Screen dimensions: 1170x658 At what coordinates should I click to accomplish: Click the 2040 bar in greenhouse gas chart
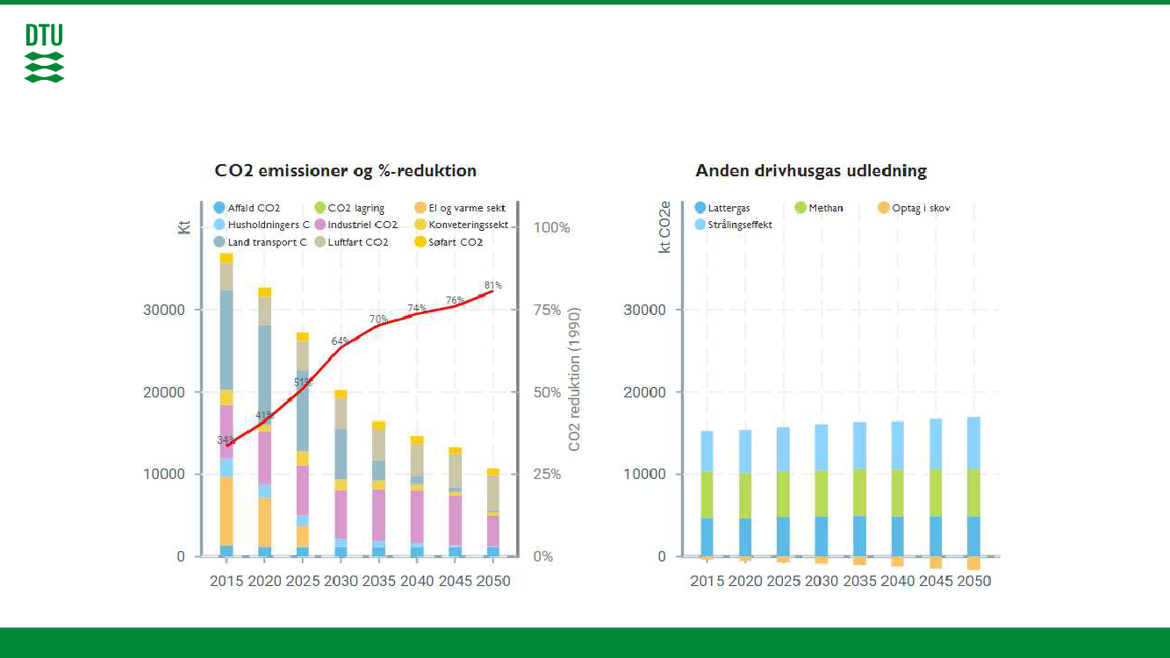[898, 493]
